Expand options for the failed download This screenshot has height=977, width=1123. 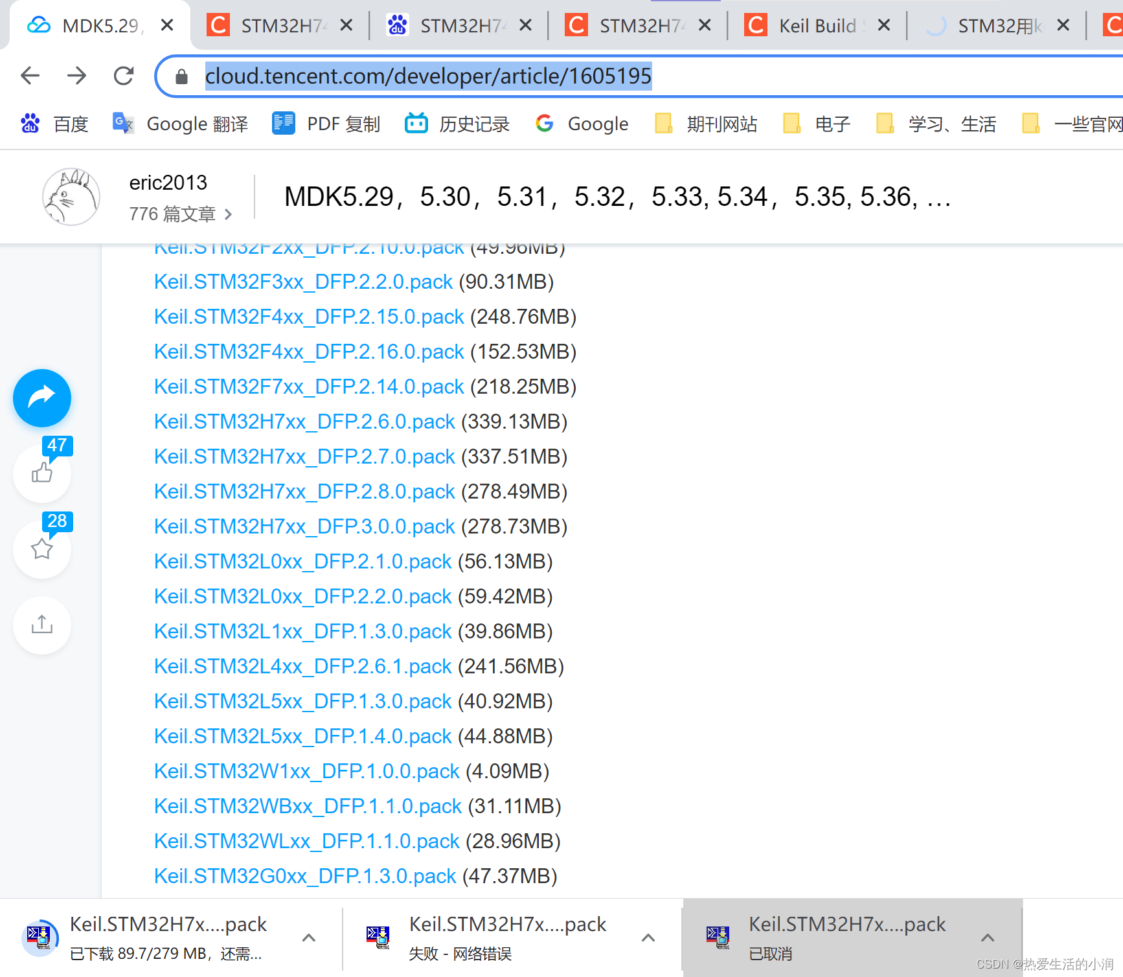point(648,938)
